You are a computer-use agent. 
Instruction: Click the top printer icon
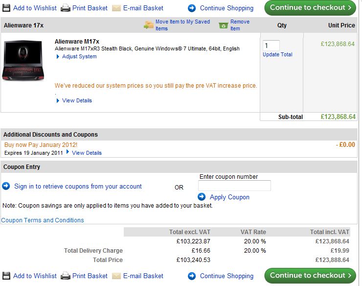66,8
